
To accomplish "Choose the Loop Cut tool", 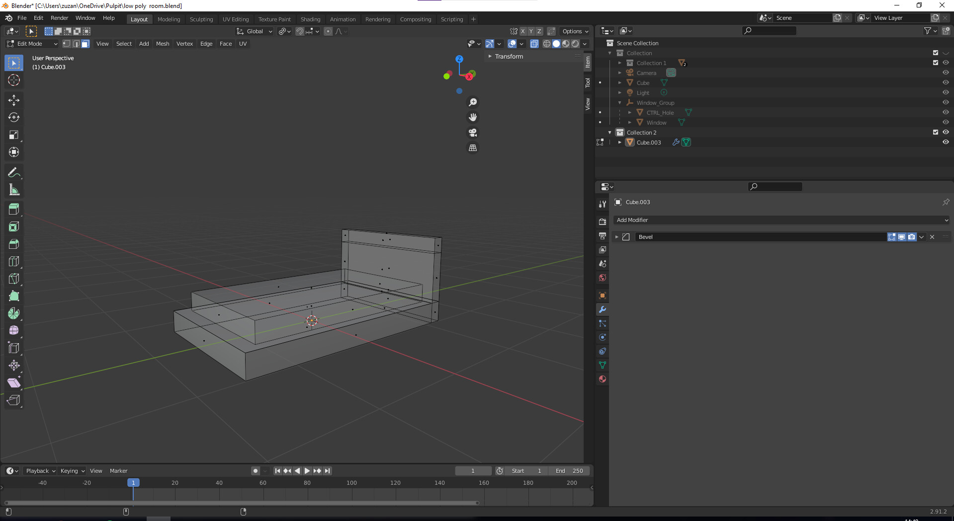I will pos(14,261).
